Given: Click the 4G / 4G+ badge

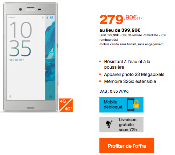Looking at the screenshot, I should click(x=66, y=105).
